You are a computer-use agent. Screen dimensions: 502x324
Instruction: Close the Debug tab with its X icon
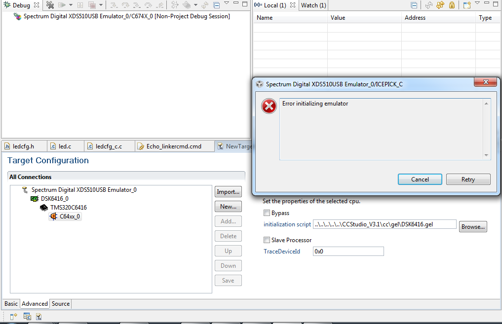coord(37,5)
